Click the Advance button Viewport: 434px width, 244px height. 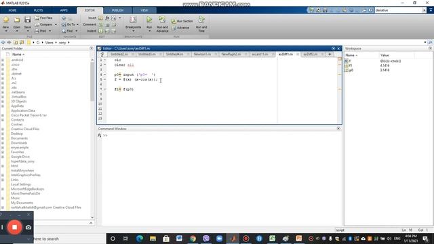pyautogui.click(x=180, y=28)
